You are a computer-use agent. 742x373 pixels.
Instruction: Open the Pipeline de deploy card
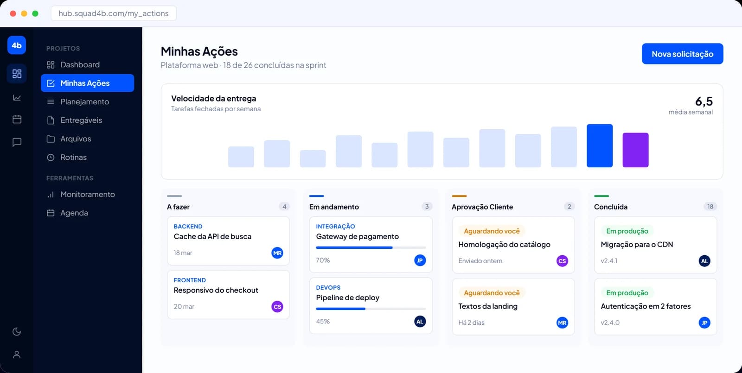[371, 306]
